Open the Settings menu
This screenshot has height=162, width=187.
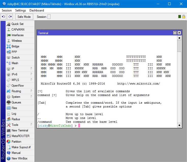coord(21,10)
